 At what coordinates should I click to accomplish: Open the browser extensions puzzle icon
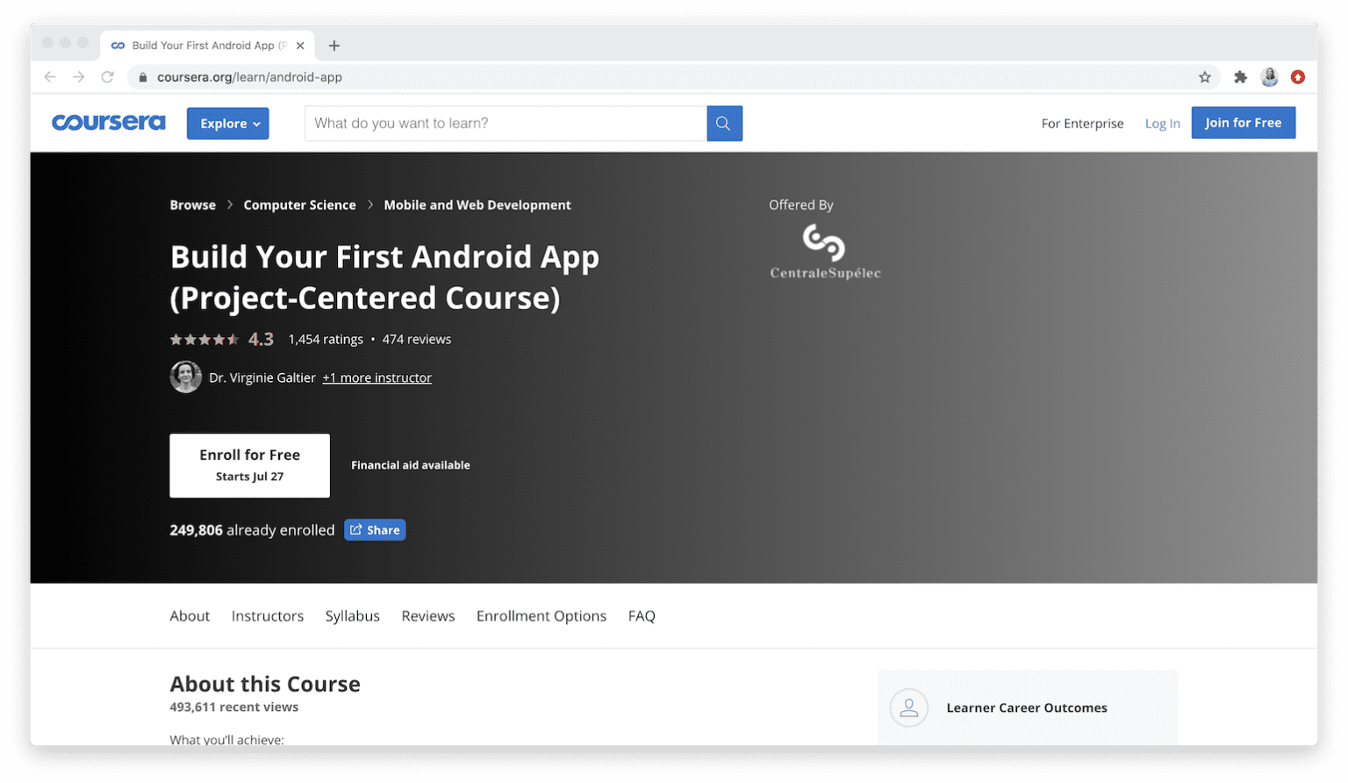1240,76
